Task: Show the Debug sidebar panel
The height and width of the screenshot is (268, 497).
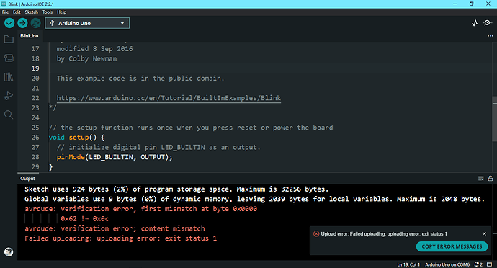Action: 9,96
